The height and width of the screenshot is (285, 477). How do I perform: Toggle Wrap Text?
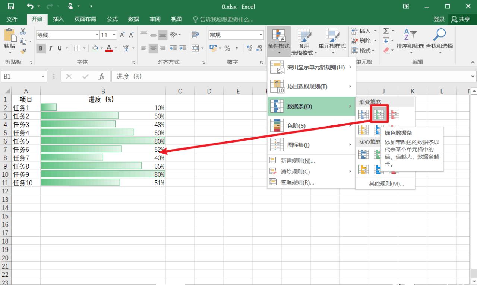click(x=195, y=35)
